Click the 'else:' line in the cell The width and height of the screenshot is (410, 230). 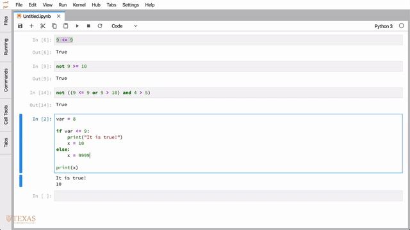[63, 149]
